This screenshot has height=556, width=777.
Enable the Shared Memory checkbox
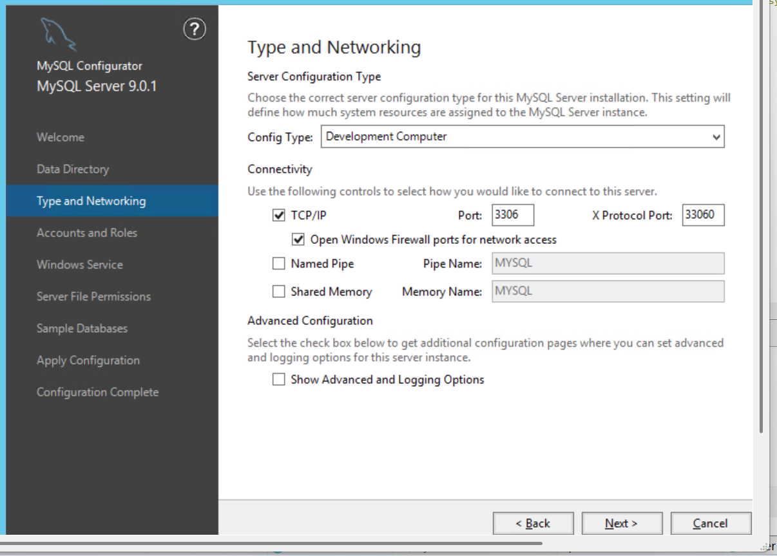coord(279,292)
